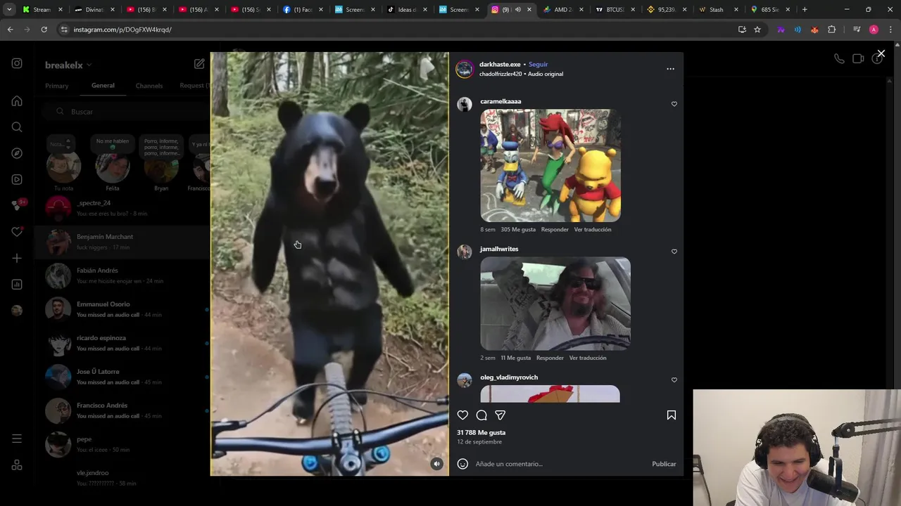Open the chat with Emmanuel Osorio
901x506 pixels.
(122, 309)
